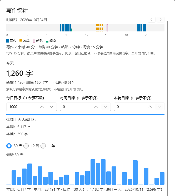The image size is (175, 196).
Task: Click the 最近 30 天 chart title
Action: tap(15, 155)
